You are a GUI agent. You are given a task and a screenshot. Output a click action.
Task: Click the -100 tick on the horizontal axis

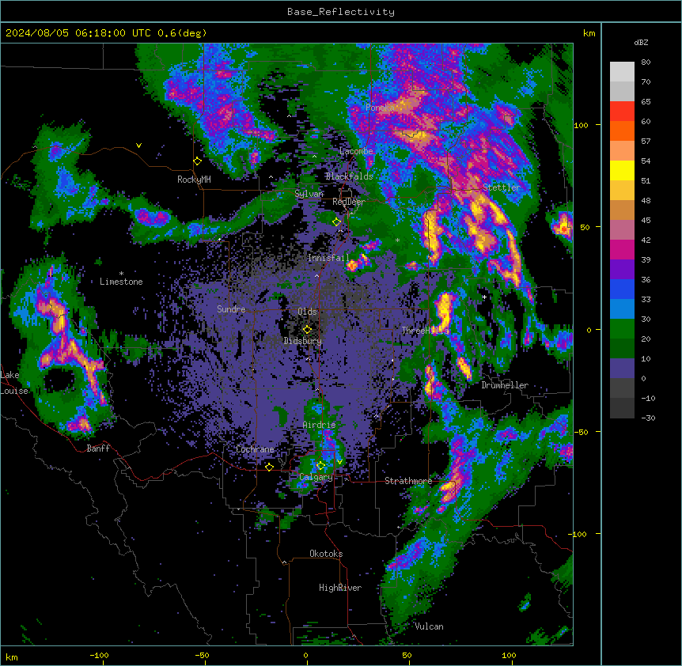tap(100, 655)
